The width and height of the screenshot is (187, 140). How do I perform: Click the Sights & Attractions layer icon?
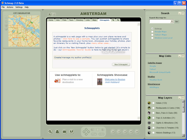149,123
